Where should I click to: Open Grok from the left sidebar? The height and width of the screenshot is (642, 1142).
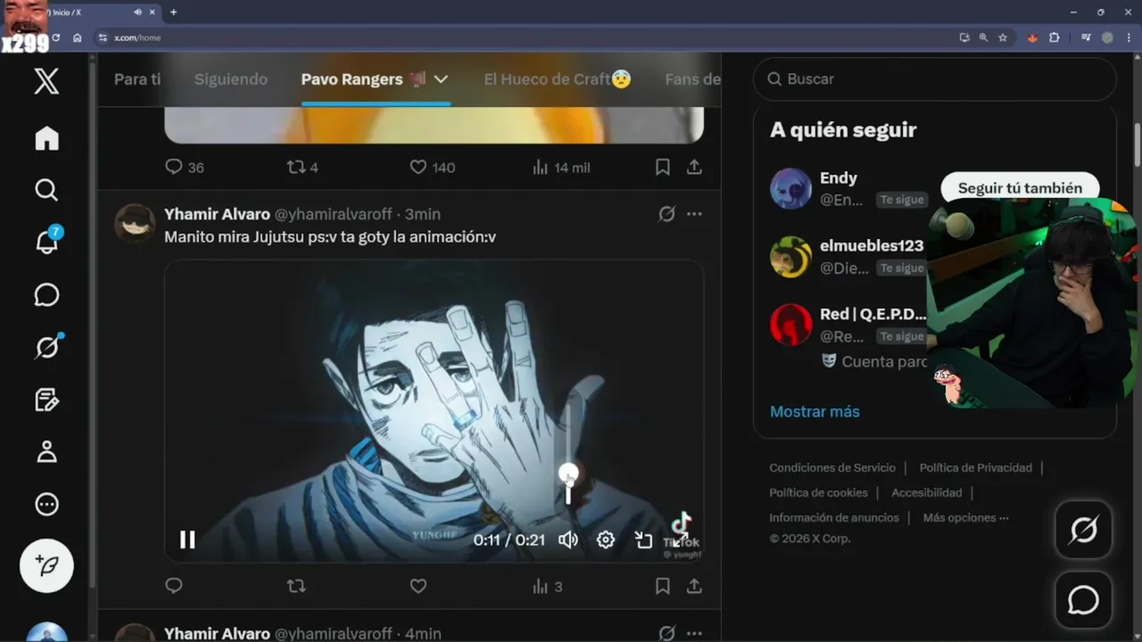(47, 347)
